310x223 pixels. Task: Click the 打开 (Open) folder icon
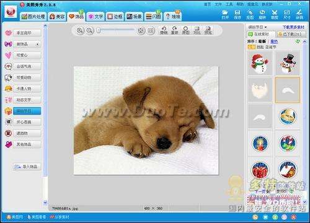click(225, 14)
